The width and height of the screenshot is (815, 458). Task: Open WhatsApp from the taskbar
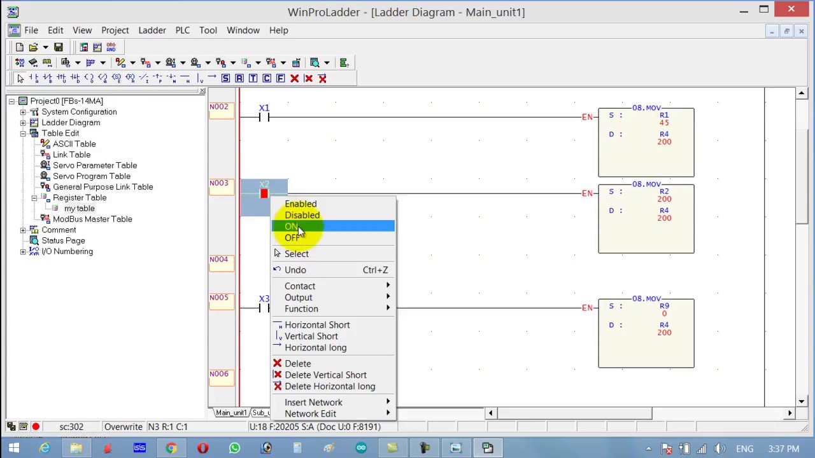coord(234,448)
